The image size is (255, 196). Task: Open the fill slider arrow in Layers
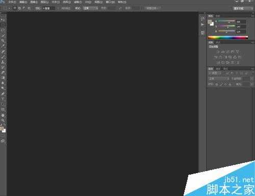pyautogui.click(x=251, y=84)
